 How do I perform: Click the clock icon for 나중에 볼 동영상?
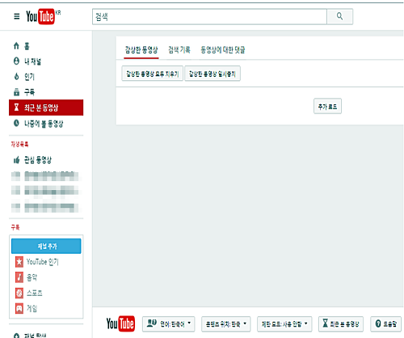(16, 123)
